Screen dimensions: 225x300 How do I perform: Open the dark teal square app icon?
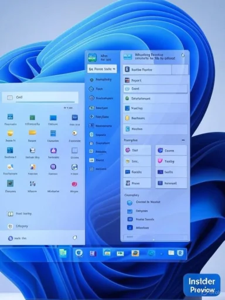pyautogui.click(x=10, y=183)
